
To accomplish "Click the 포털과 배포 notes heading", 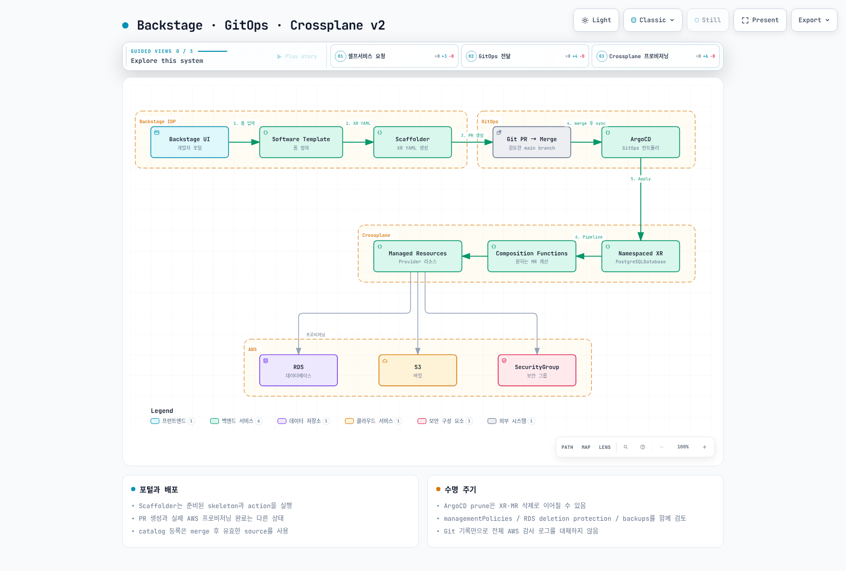I will (159, 490).
